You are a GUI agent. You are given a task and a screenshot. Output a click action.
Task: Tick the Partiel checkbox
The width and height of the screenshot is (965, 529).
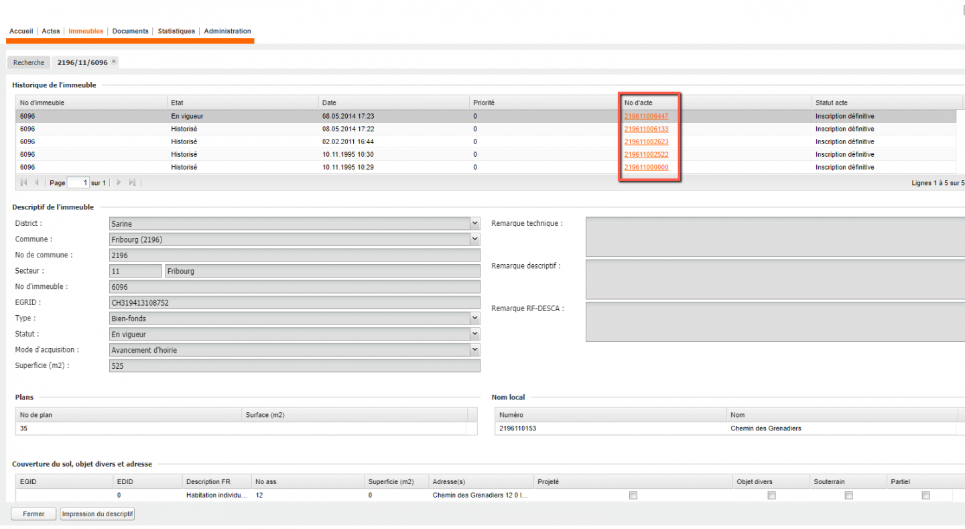[925, 495]
